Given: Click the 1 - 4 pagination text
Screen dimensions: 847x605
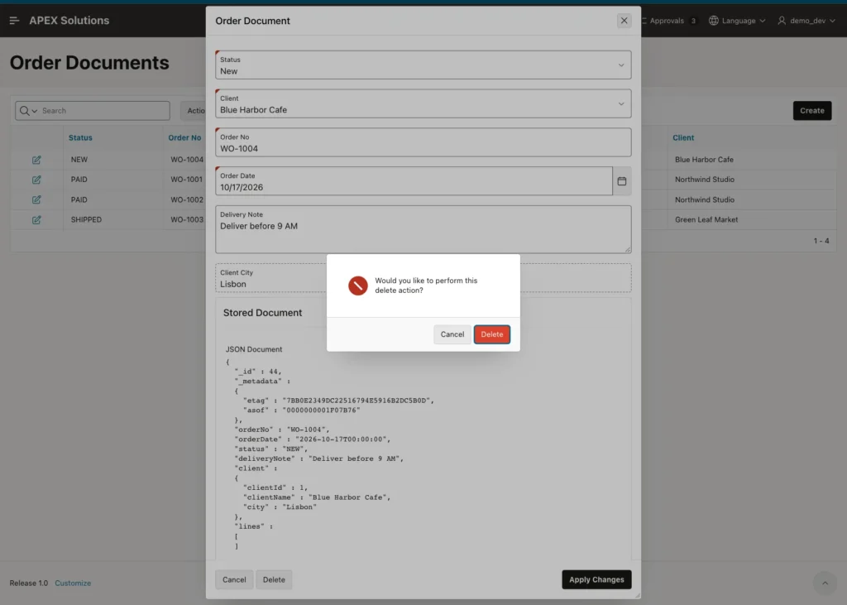Looking at the screenshot, I should pyautogui.click(x=821, y=241).
